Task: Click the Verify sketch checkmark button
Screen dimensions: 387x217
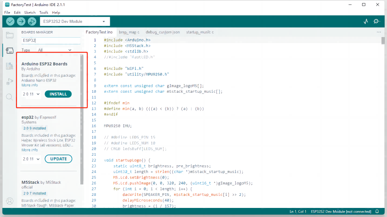Action: coord(10,22)
